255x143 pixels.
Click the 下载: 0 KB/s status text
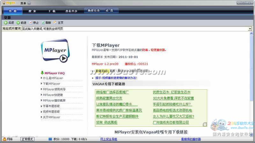(79, 139)
